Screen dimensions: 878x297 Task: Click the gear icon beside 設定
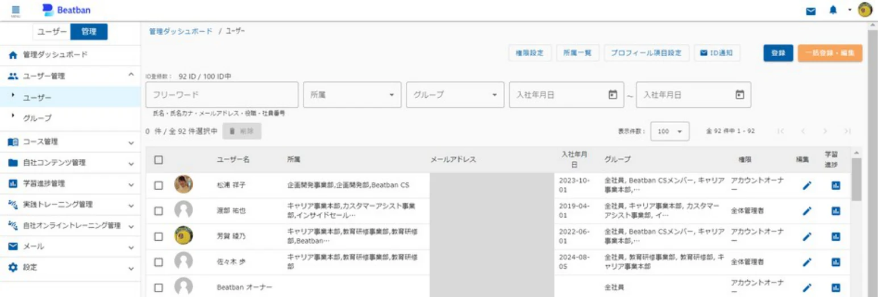pyautogui.click(x=13, y=267)
